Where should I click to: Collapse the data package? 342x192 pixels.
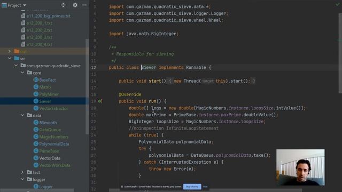[22, 115]
